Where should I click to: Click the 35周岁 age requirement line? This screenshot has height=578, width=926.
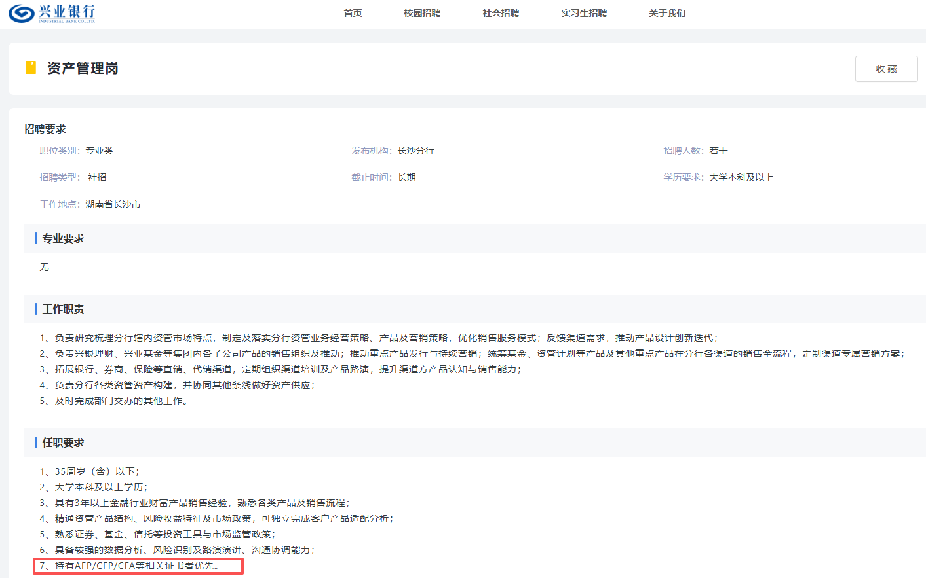pyautogui.click(x=89, y=471)
